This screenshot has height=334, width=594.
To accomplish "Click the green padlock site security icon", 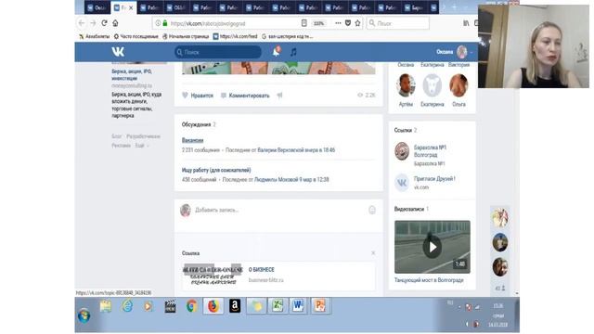I will (165, 23).
